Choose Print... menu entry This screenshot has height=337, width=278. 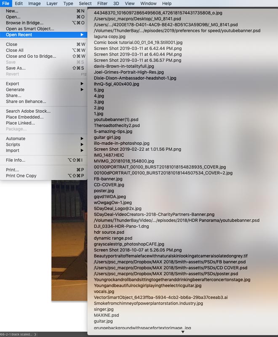pos(44,170)
